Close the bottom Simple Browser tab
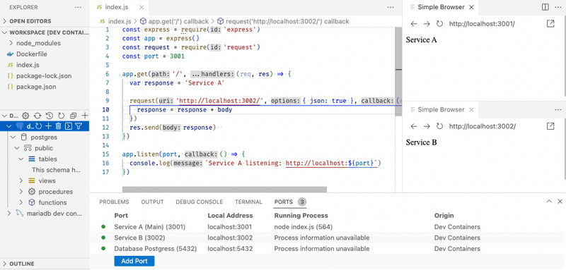566x270 pixels. pos(471,110)
